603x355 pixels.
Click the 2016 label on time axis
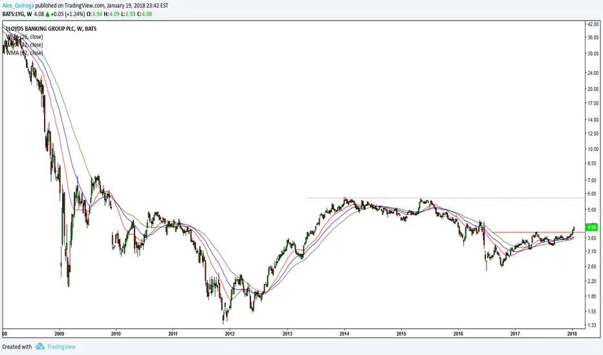click(458, 334)
